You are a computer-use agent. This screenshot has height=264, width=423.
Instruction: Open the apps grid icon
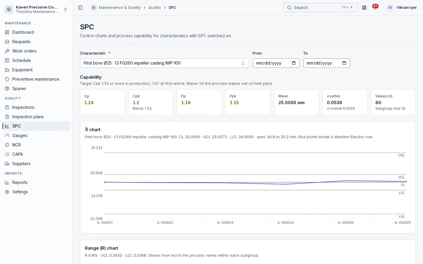pyautogui.click(x=364, y=7)
